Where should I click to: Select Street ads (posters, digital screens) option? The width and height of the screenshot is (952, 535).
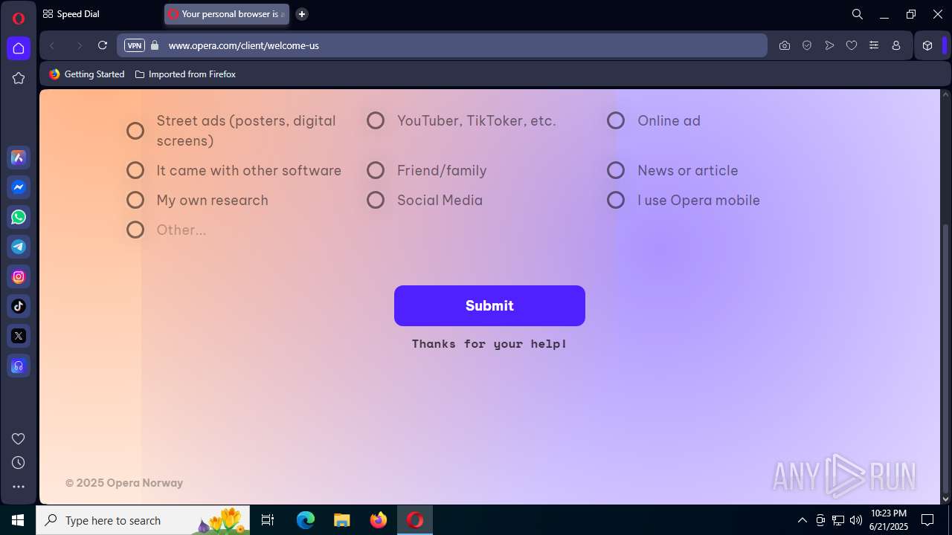(x=135, y=131)
